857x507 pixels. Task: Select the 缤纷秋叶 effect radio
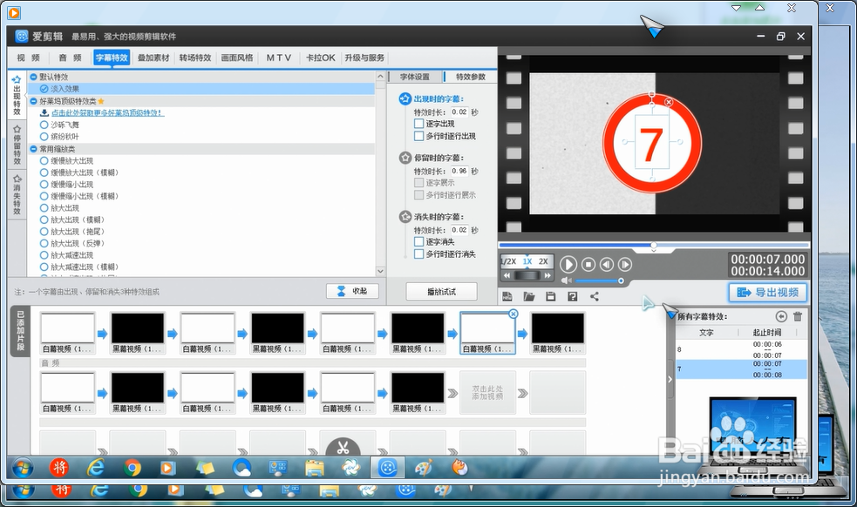tap(44, 137)
